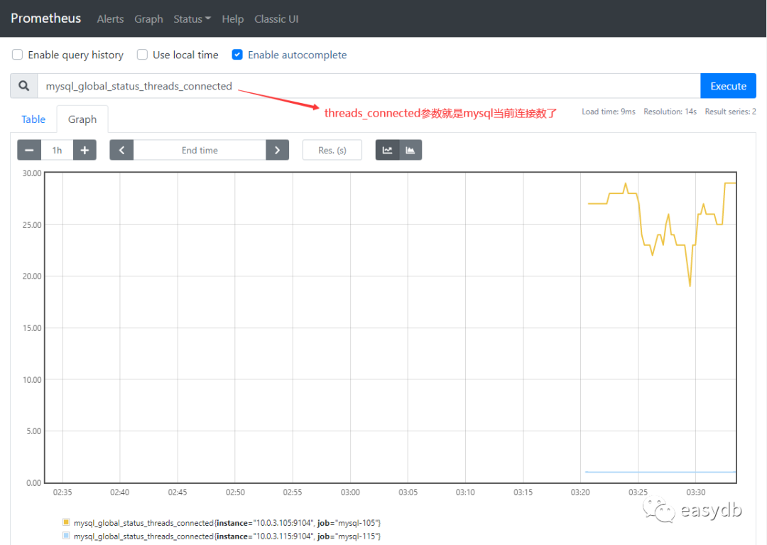This screenshot has width=767, height=545.
Task: Click the search magnifier icon
Action: [x=24, y=86]
